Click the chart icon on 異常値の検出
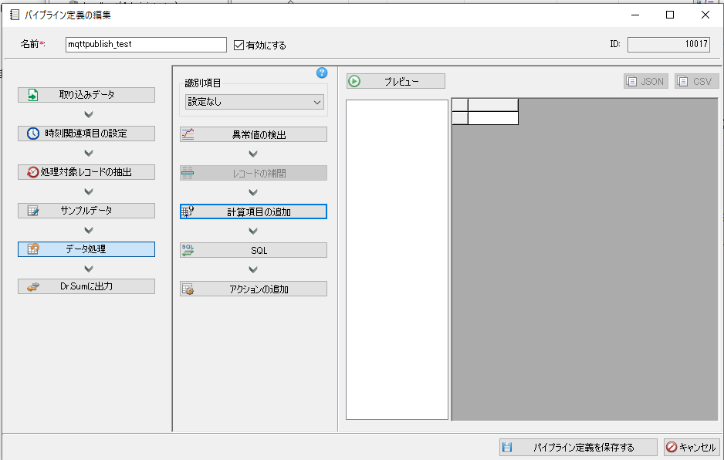 tap(188, 134)
